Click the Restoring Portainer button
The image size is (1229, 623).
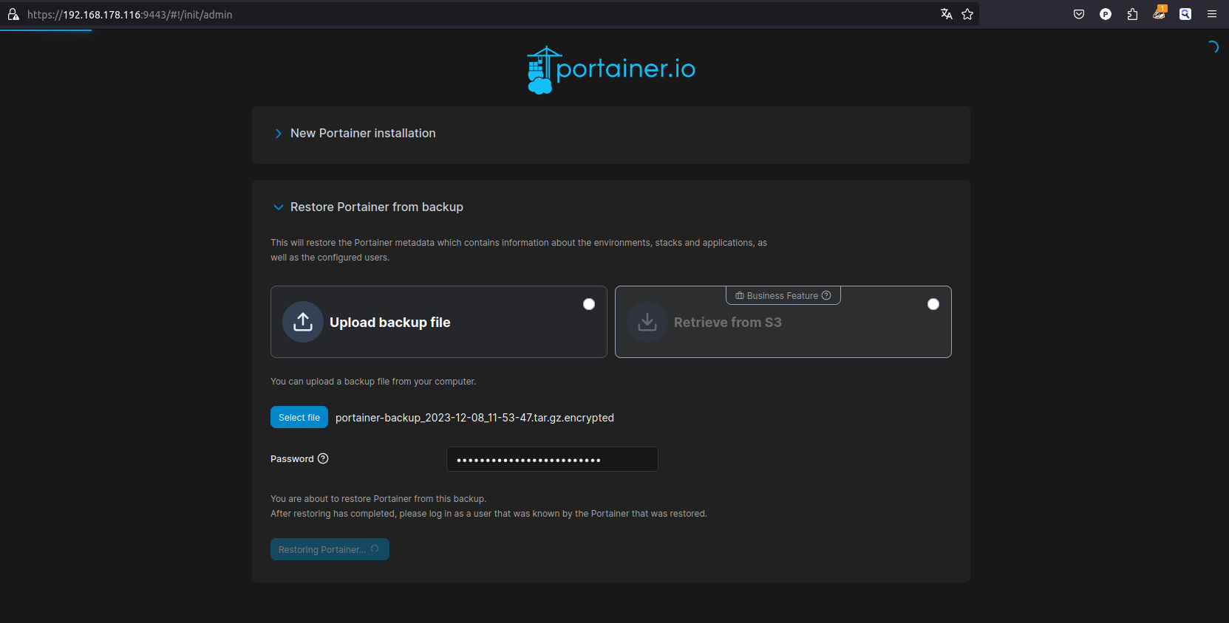point(330,549)
